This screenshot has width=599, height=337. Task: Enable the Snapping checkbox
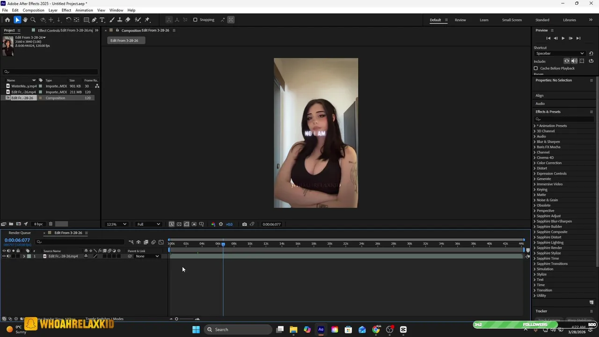(x=195, y=20)
